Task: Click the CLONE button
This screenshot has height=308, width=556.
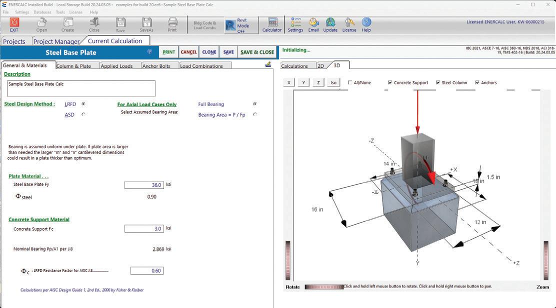Action: pyautogui.click(x=209, y=52)
